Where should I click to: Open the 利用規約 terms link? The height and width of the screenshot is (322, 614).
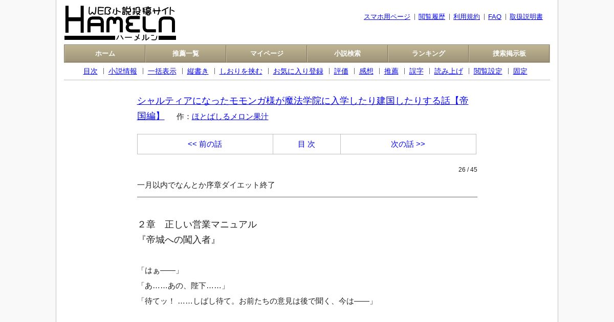click(x=467, y=17)
